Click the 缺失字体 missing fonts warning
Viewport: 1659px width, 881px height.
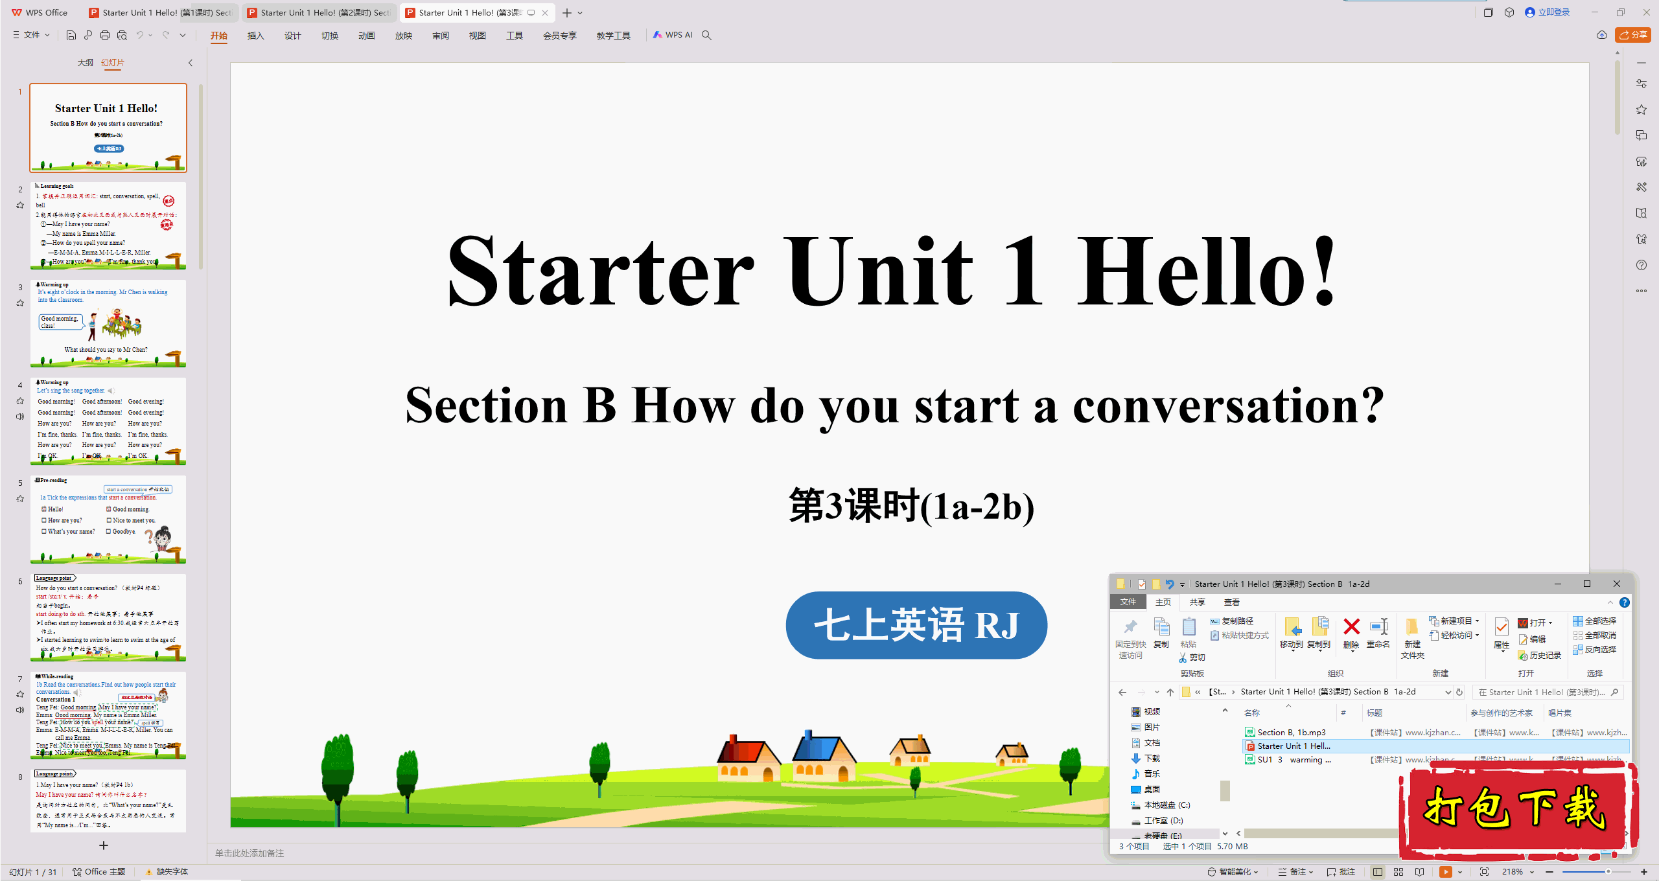pos(167,872)
